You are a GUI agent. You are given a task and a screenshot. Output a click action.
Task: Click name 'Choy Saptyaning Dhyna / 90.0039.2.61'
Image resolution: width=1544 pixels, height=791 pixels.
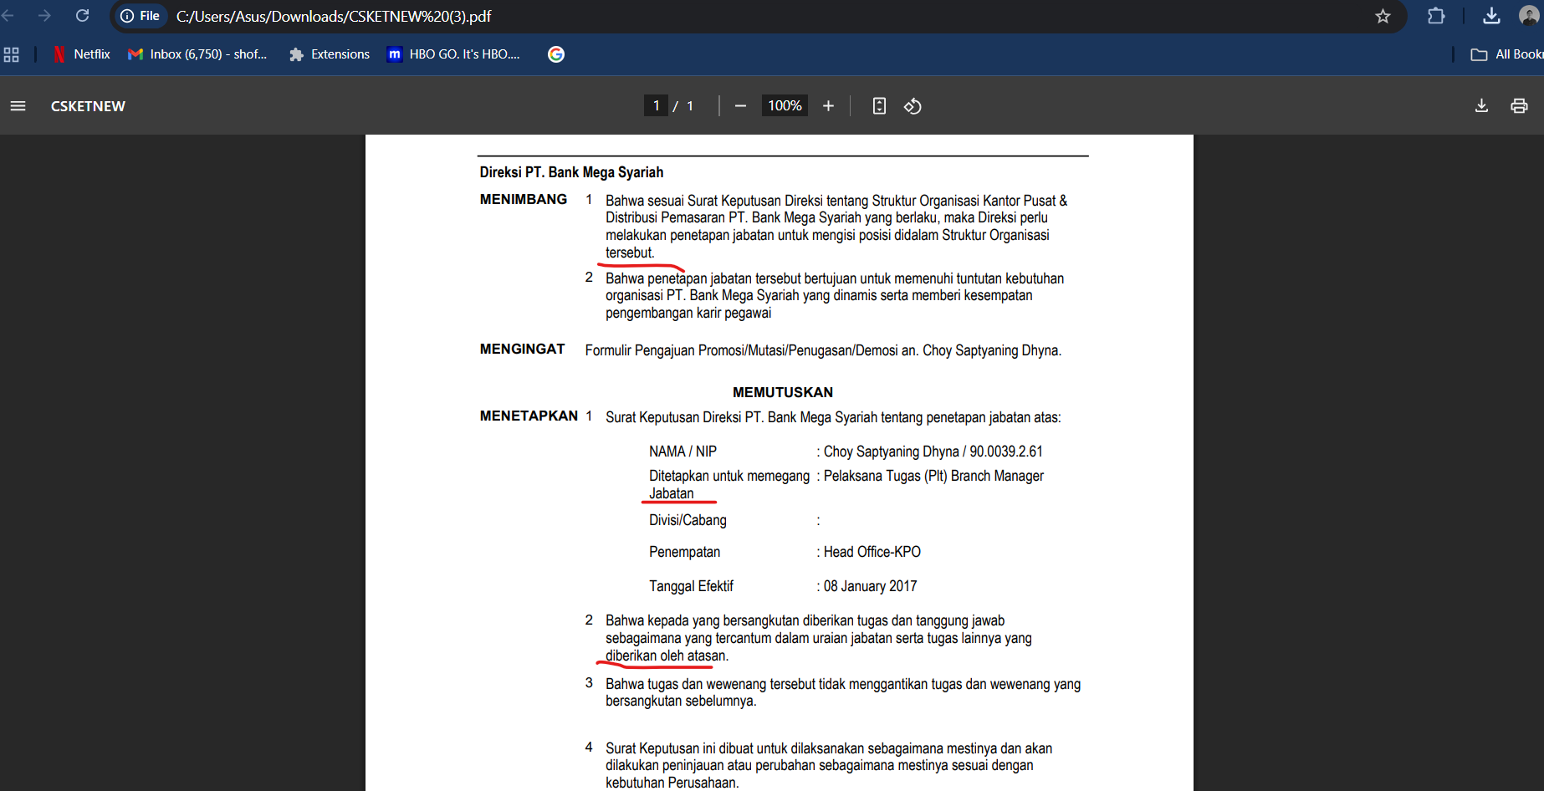pos(933,452)
